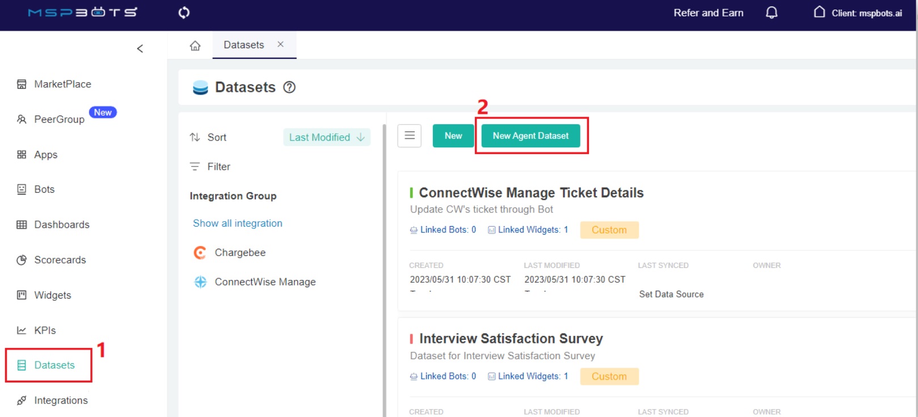
Task: Open the Last Modified sort dropdown
Action: click(x=326, y=137)
